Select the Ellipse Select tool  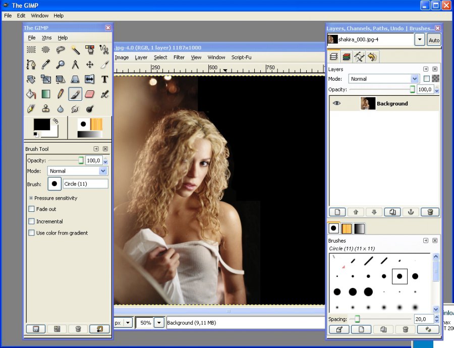[x=46, y=50]
